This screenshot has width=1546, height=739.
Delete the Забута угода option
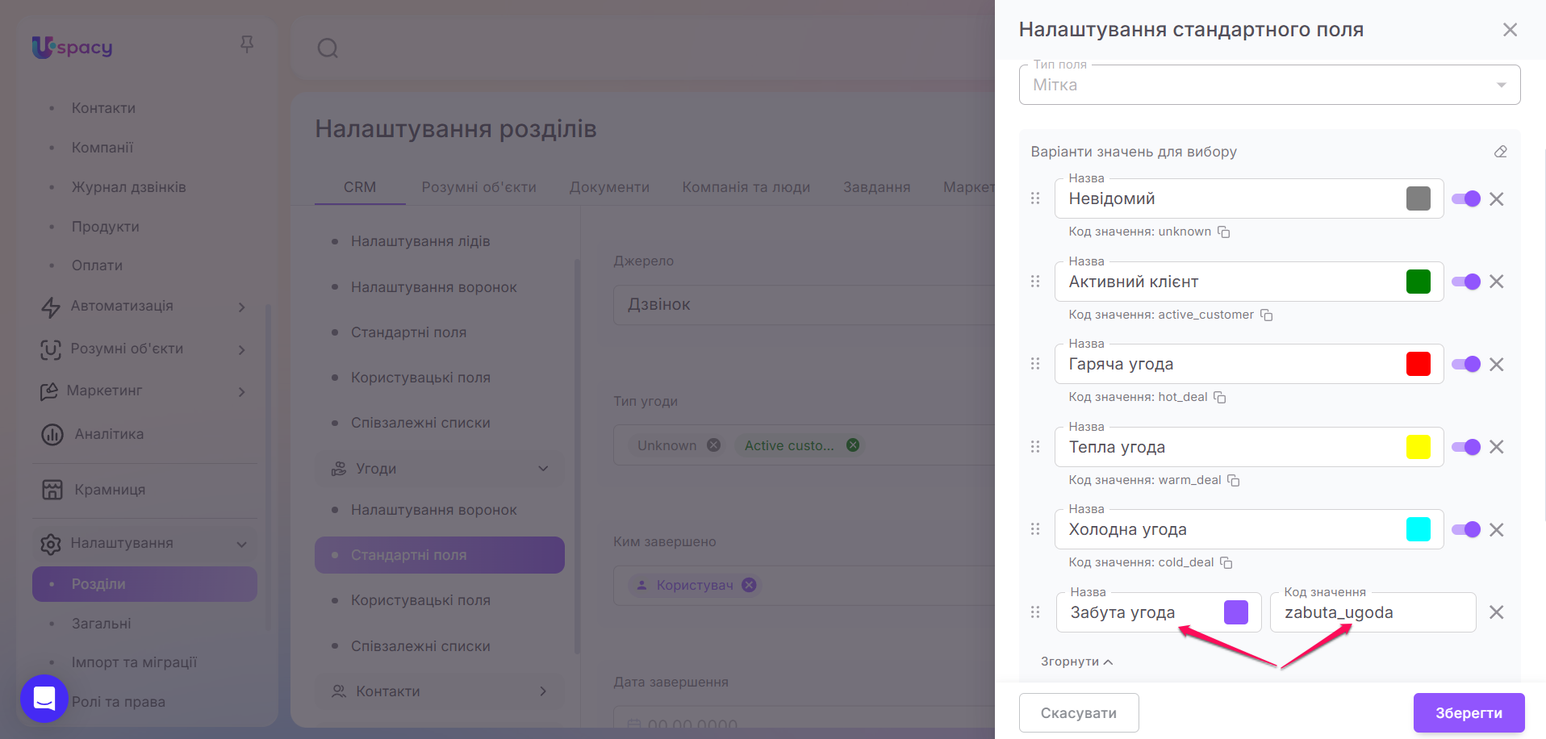tap(1497, 612)
